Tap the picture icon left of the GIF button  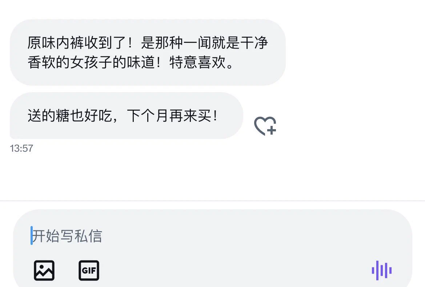[44, 270]
